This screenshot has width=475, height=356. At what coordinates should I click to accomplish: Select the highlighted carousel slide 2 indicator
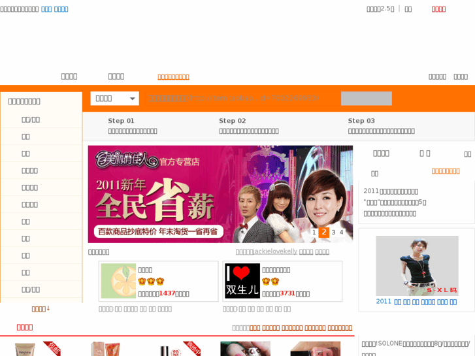tap(324, 233)
